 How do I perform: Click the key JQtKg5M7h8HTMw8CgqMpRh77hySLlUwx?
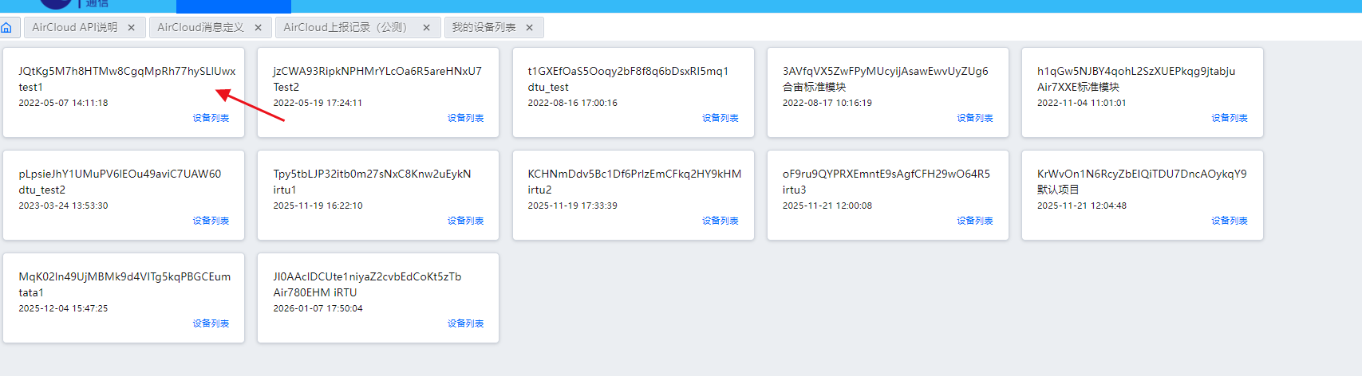[127, 71]
